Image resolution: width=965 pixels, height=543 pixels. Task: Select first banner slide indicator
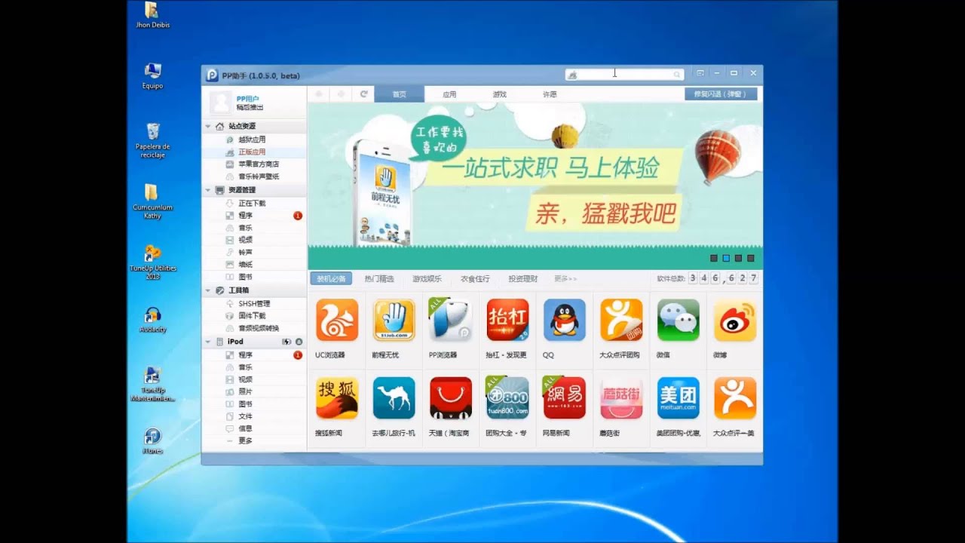click(714, 258)
